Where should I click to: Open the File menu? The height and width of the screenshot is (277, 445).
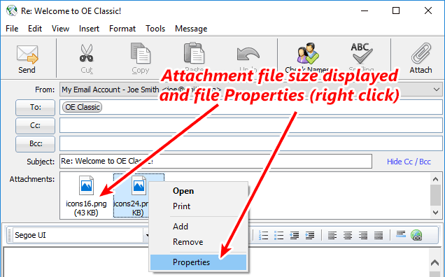[x=12, y=29]
